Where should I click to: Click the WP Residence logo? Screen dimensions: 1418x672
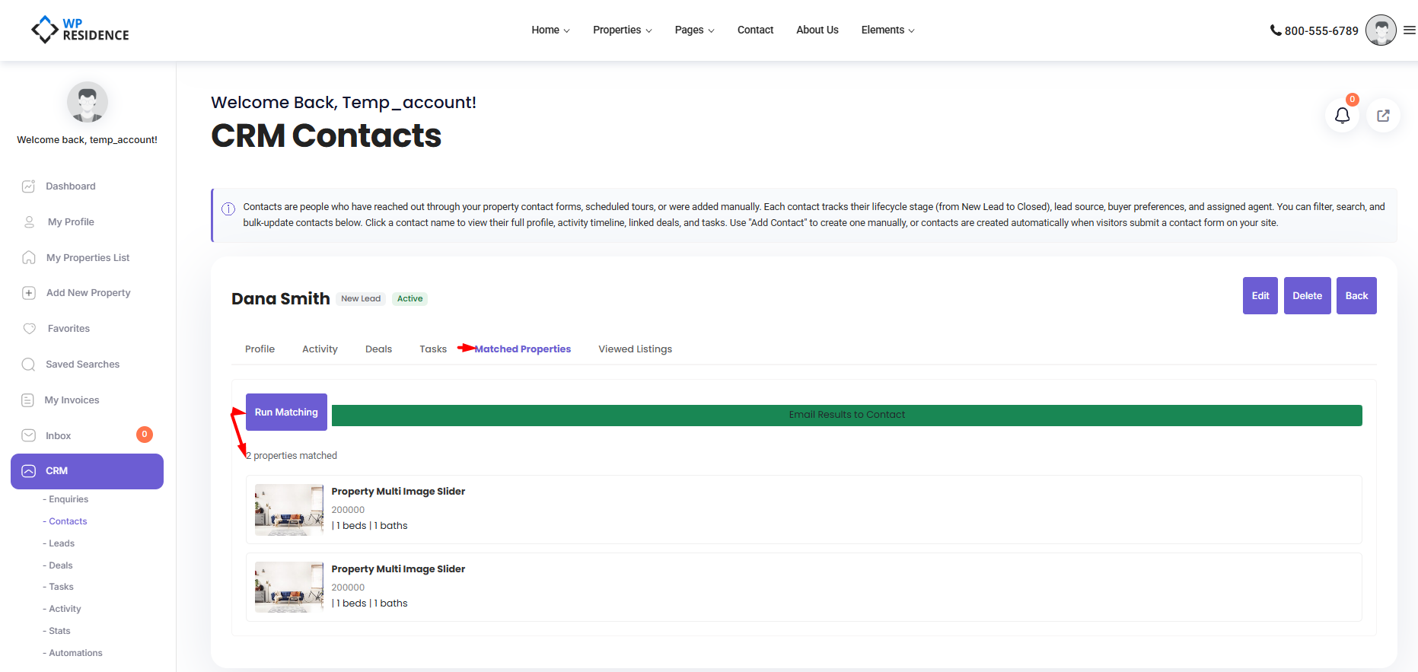pos(80,30)
